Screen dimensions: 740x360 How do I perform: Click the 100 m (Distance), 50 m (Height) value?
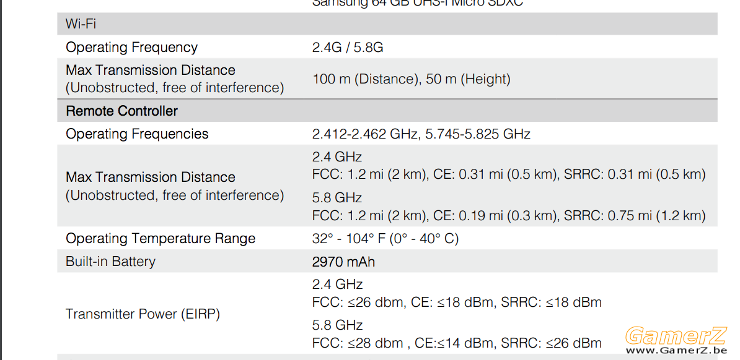[412, 79]
